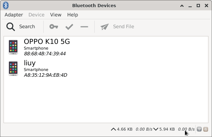
Task: Click the upload speed arrow indicator
Action: click(113, 129)
